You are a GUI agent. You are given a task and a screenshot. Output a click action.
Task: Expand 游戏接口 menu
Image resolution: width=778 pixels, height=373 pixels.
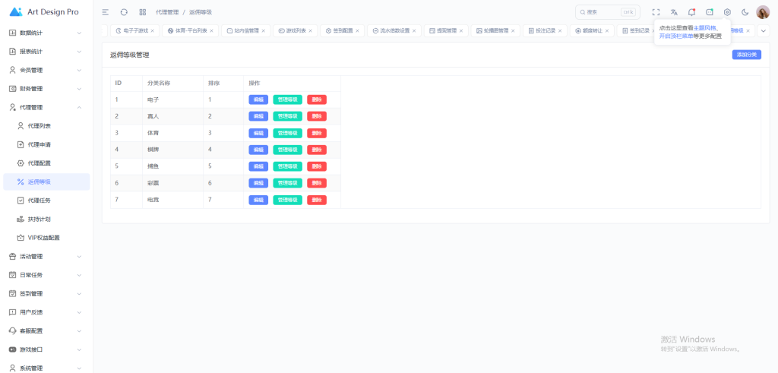coord(46,349)
